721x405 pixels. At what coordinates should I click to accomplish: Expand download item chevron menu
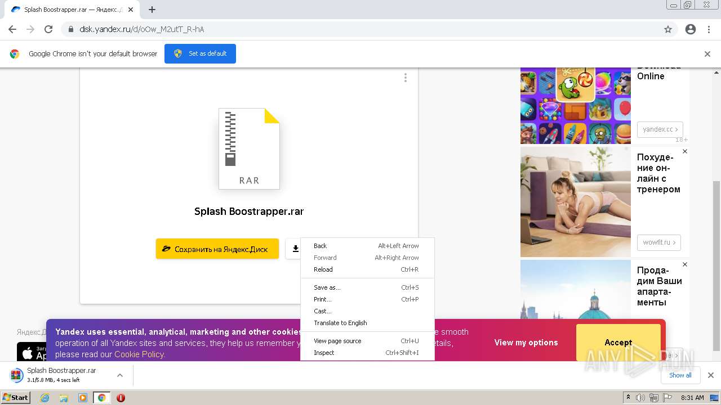(x=119, y=375)
